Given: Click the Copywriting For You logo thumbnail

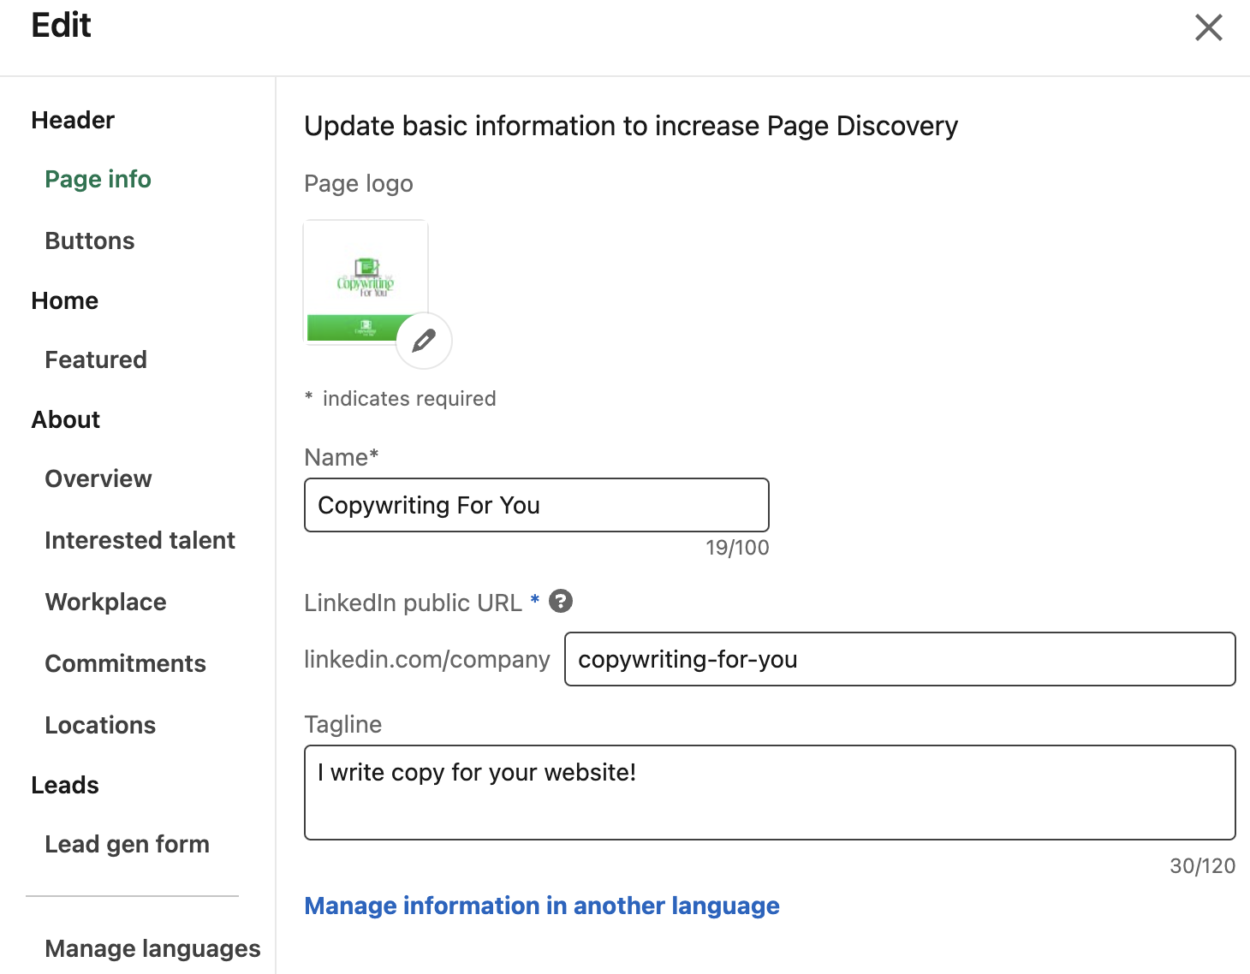Looking at the screenshot, I should pos(366,281).
